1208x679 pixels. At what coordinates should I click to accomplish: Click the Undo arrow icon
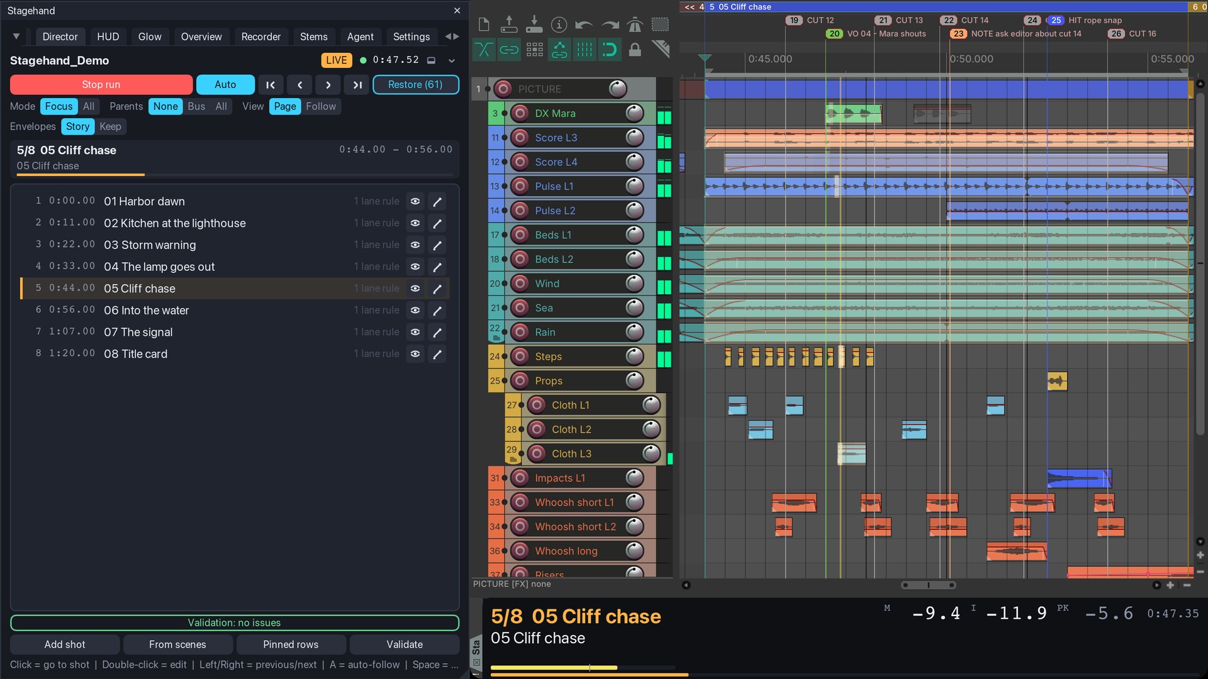click(x=584, y=25)
